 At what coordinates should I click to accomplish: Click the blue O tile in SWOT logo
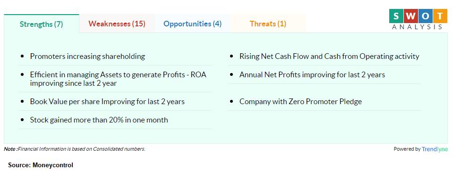425,16
